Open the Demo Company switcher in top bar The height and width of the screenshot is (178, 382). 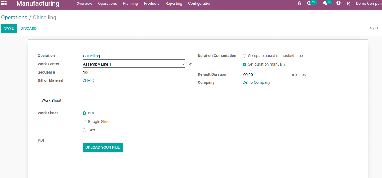pyautogui.click(x=369, y=4)
